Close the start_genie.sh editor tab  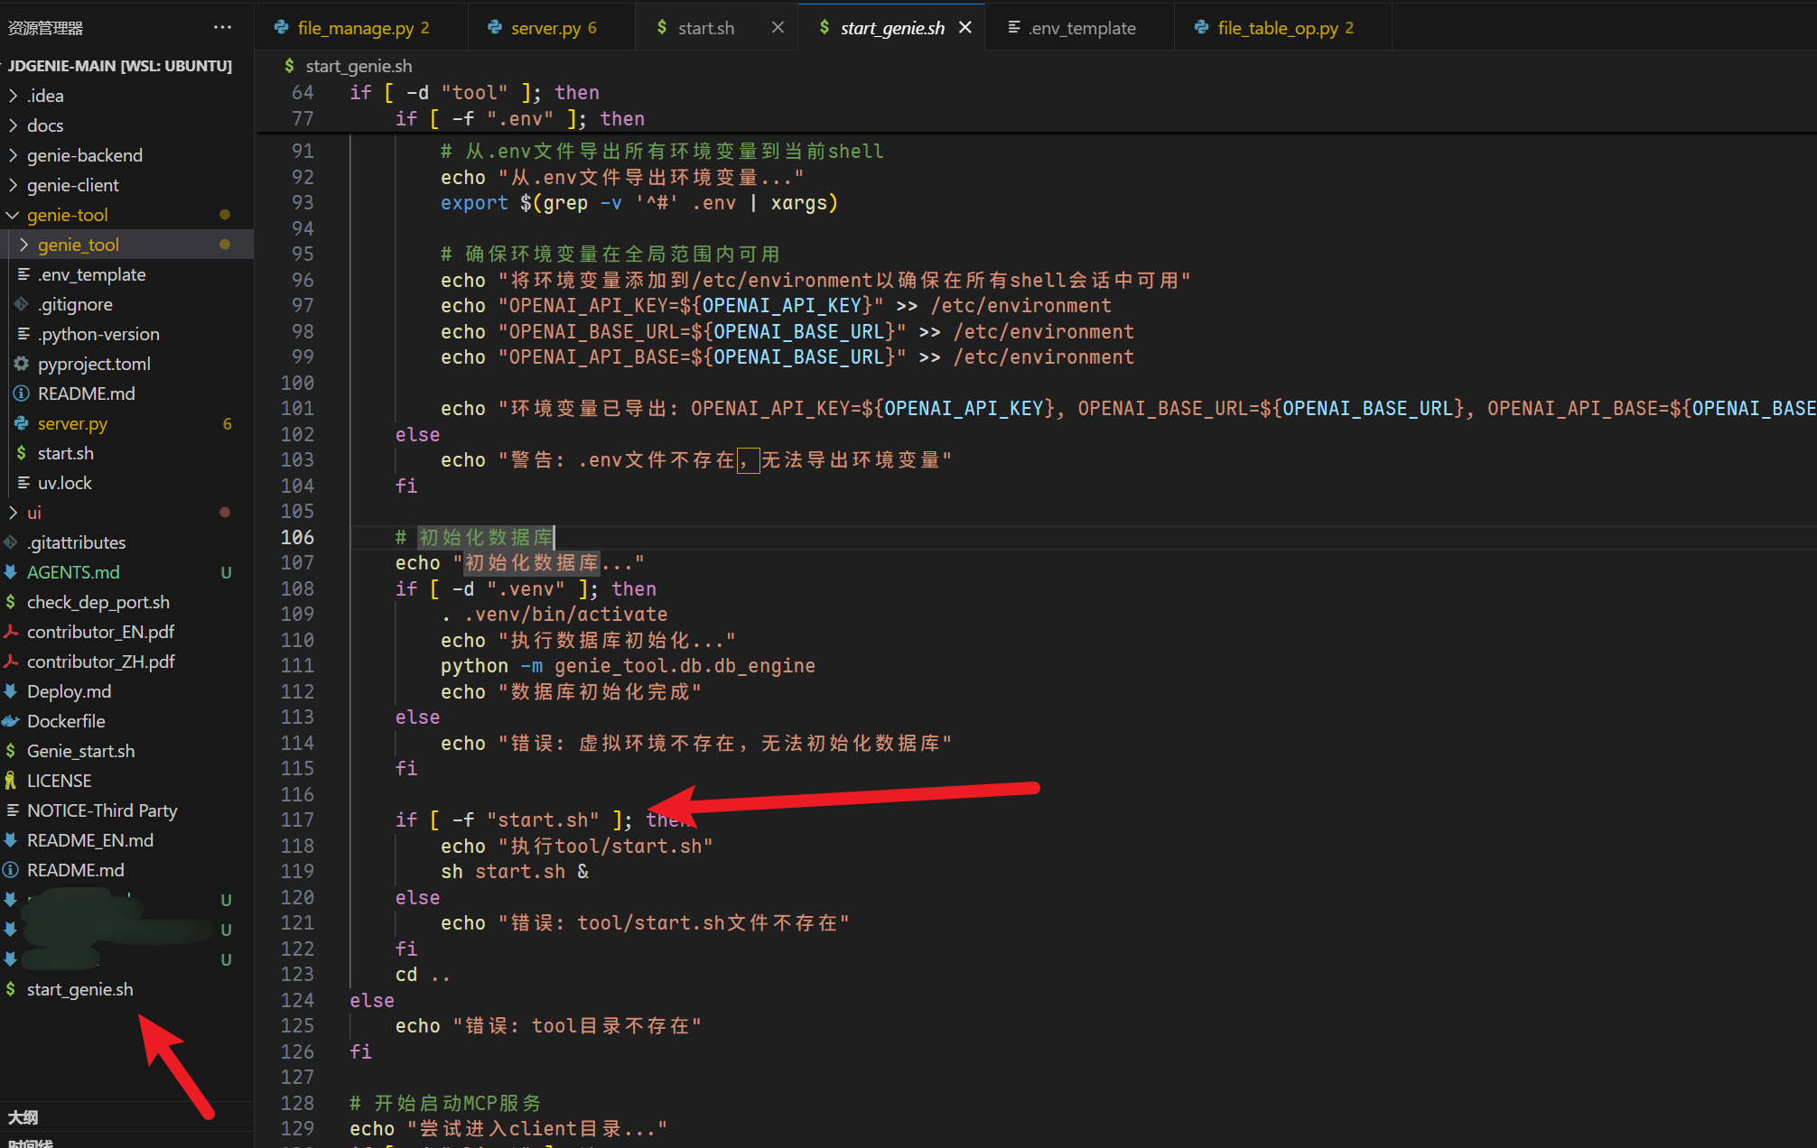click(965, 27)
